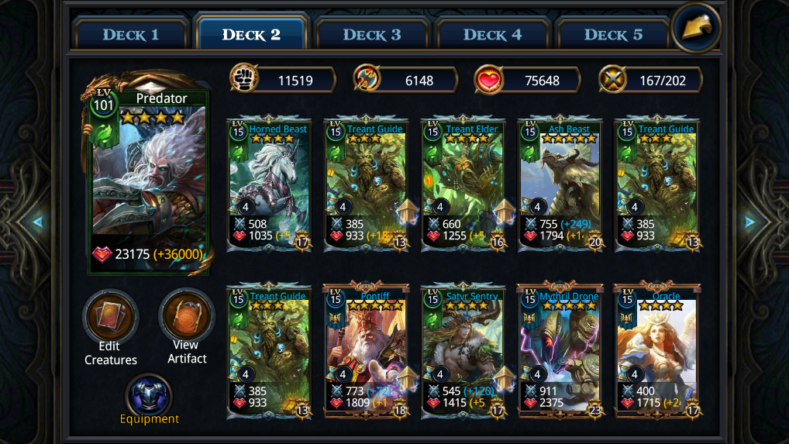The image size is (789, 444).
Task: Open the Equipment armor icon
Action: (149, 394)
